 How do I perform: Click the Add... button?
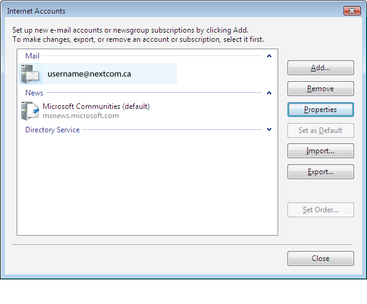point(320,68)
